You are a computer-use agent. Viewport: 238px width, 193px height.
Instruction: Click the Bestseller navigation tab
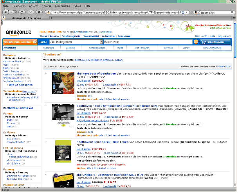(x=70, y=48)
